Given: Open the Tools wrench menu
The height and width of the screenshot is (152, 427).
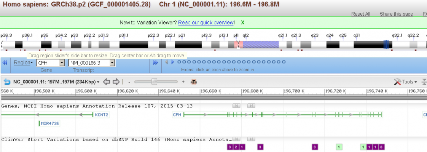Looking at the screenshot, I should coord(405,82).
